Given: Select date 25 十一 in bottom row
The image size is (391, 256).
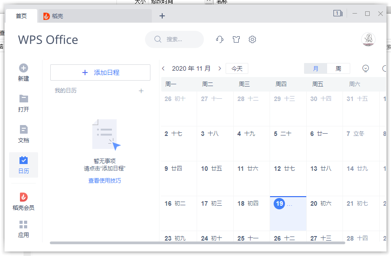Looking at the screenshot, I should pyautogui.click(x=251, y=237).
